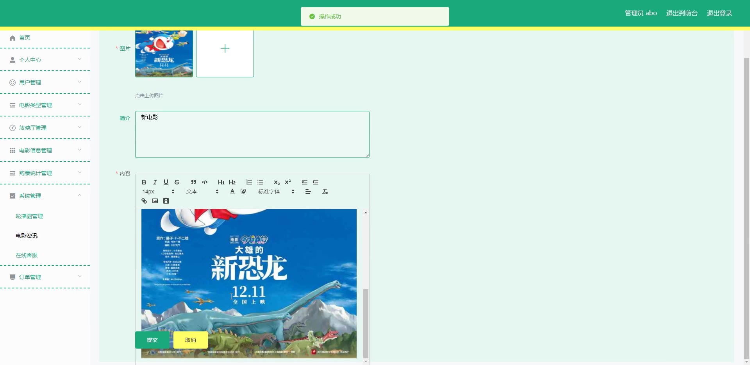Click 退出登录 to log out
Viewport: 750px width, 365px height.
tap(719, 13)
